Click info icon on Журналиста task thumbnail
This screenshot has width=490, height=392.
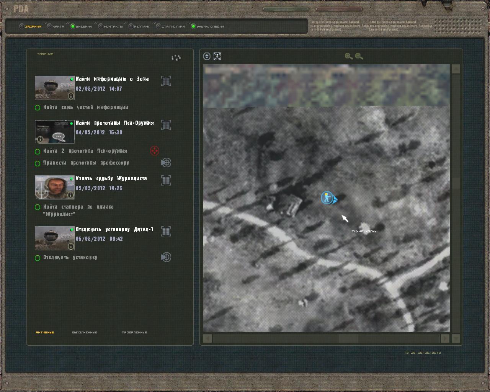(70, 195)
